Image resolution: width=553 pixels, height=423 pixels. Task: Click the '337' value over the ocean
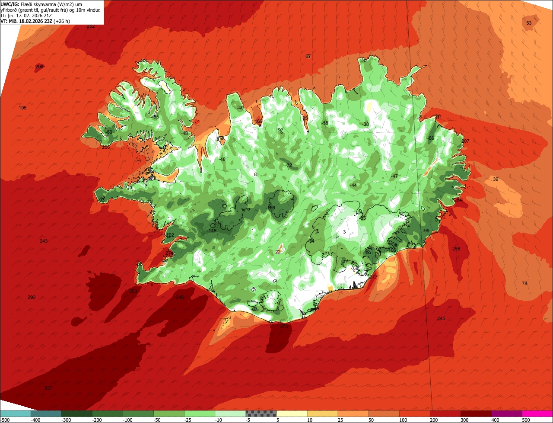coord(48,388)
